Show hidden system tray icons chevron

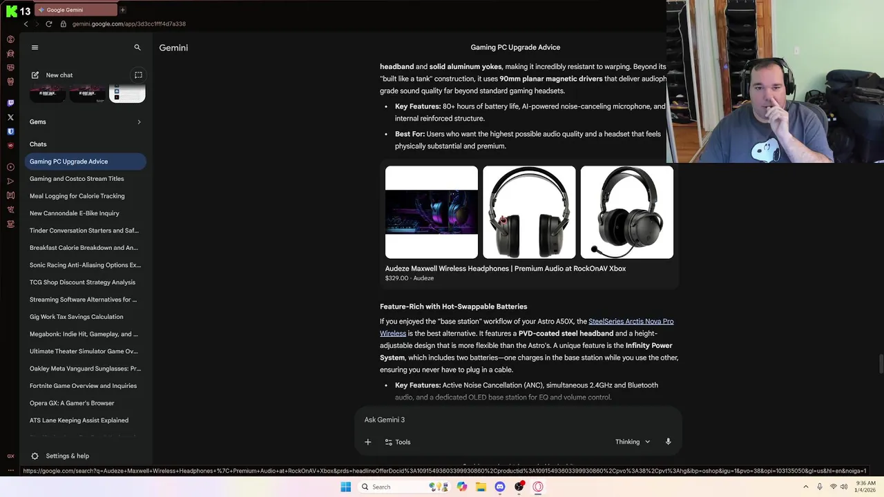tap(805, 487)
